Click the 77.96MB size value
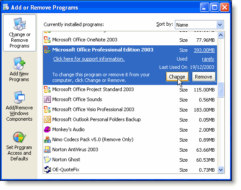The height and width of the screenshot is (190, 241). pos(205,40)
